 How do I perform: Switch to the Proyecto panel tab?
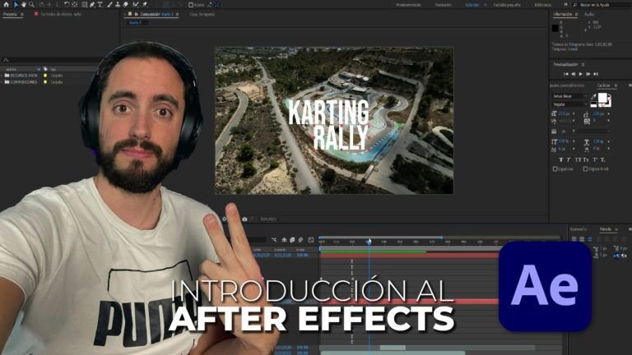click(10, 14)
